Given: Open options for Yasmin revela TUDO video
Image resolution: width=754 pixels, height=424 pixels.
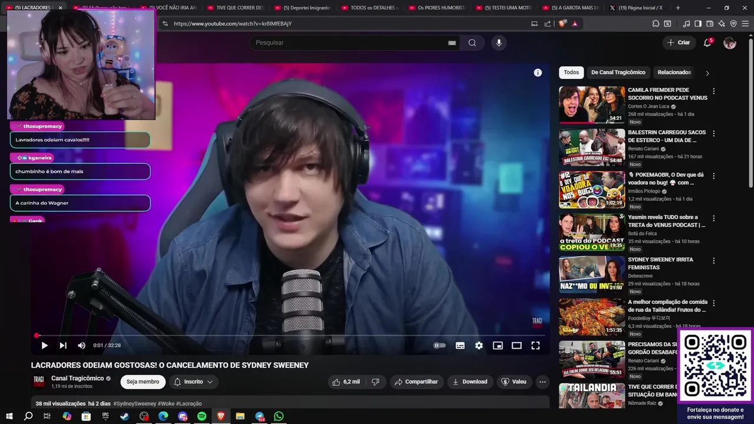Looking at the screenshot, I should pos(714,218).
